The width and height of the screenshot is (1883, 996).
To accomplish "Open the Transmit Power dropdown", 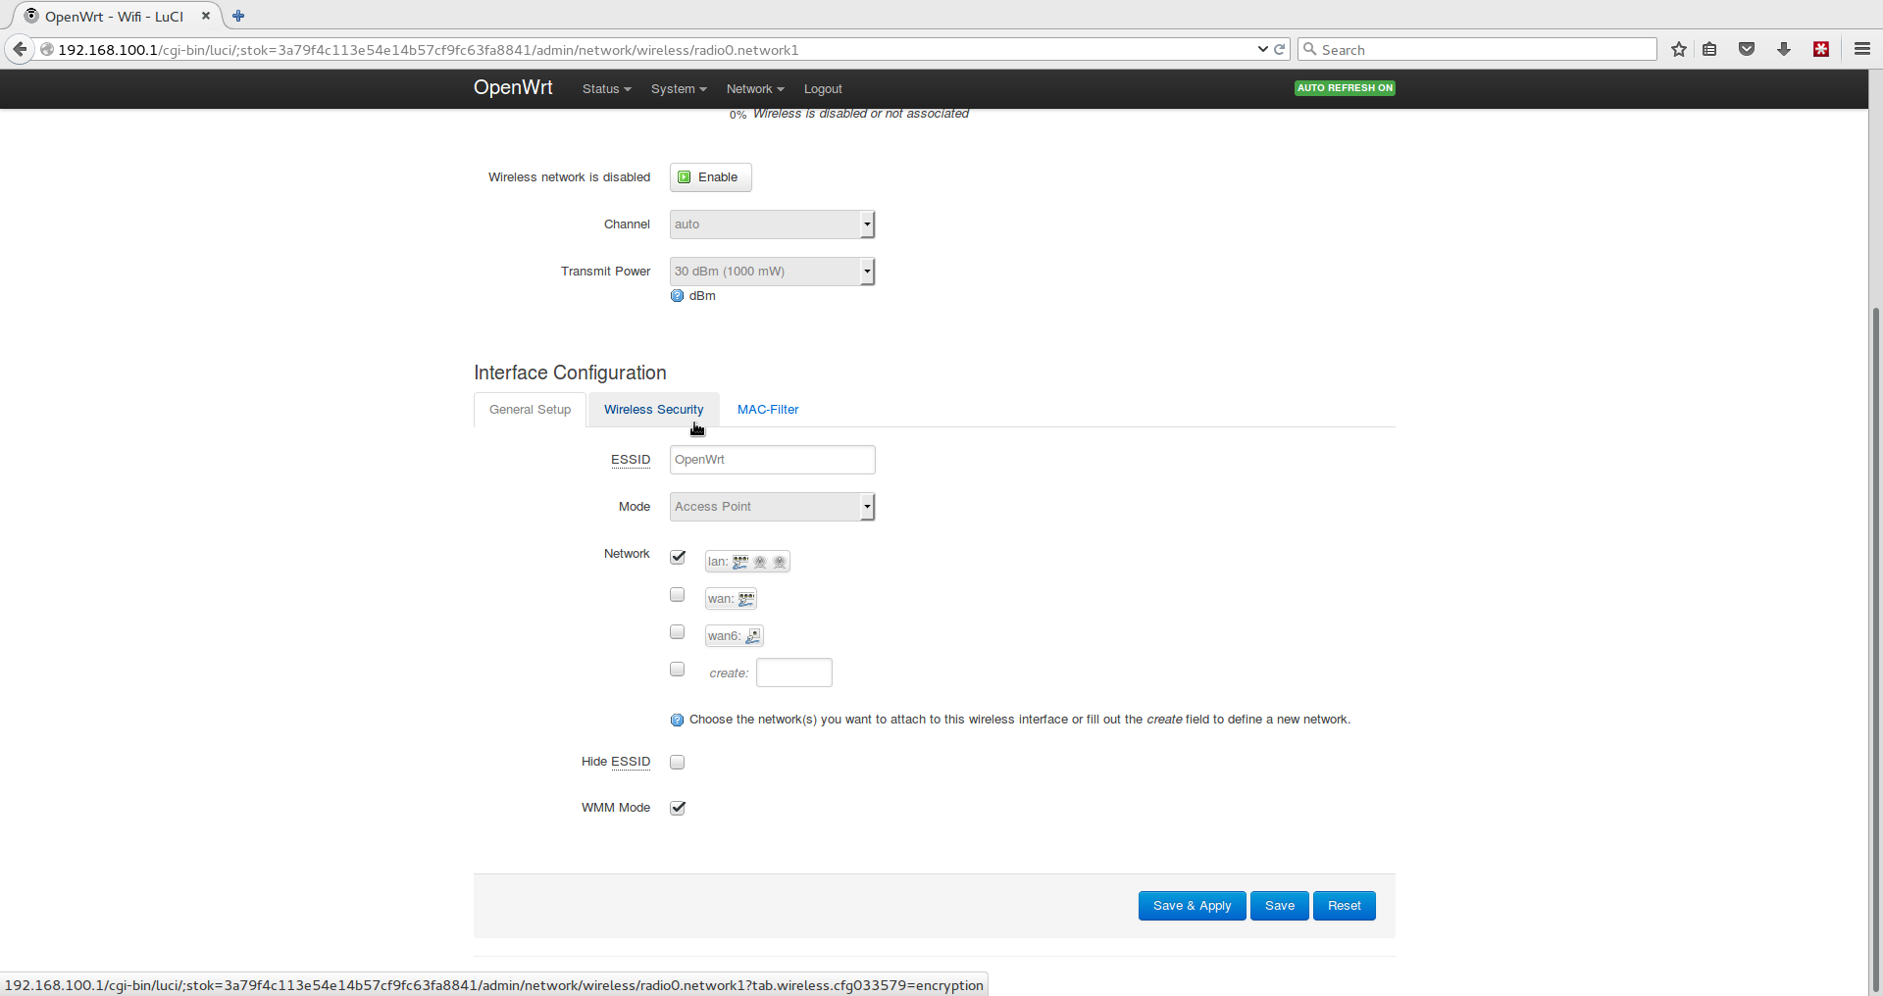I will pos(772,272).
